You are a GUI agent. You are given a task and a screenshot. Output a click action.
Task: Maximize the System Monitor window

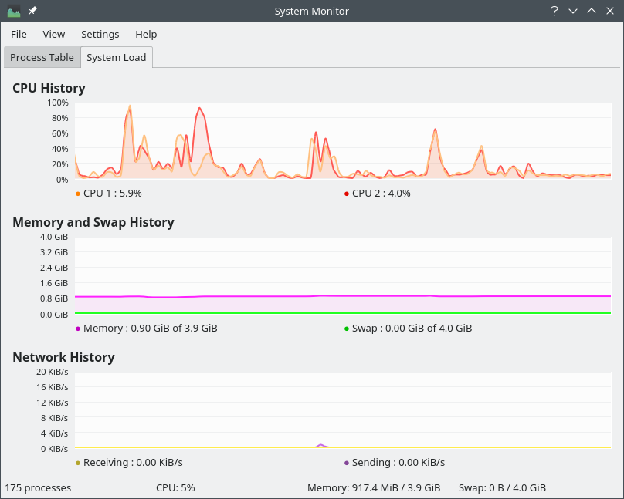point(592,11)
